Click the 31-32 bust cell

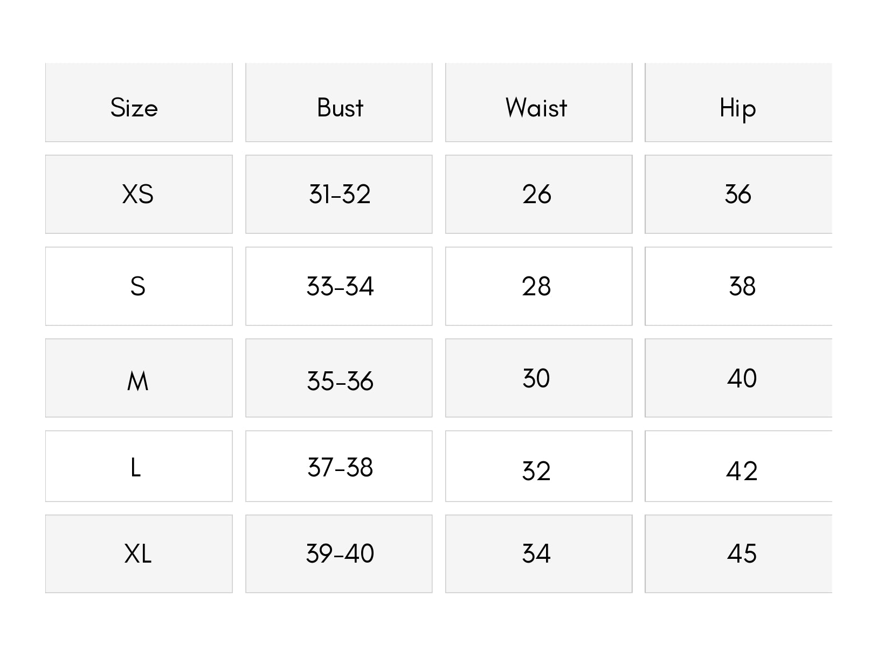[340, 195]
